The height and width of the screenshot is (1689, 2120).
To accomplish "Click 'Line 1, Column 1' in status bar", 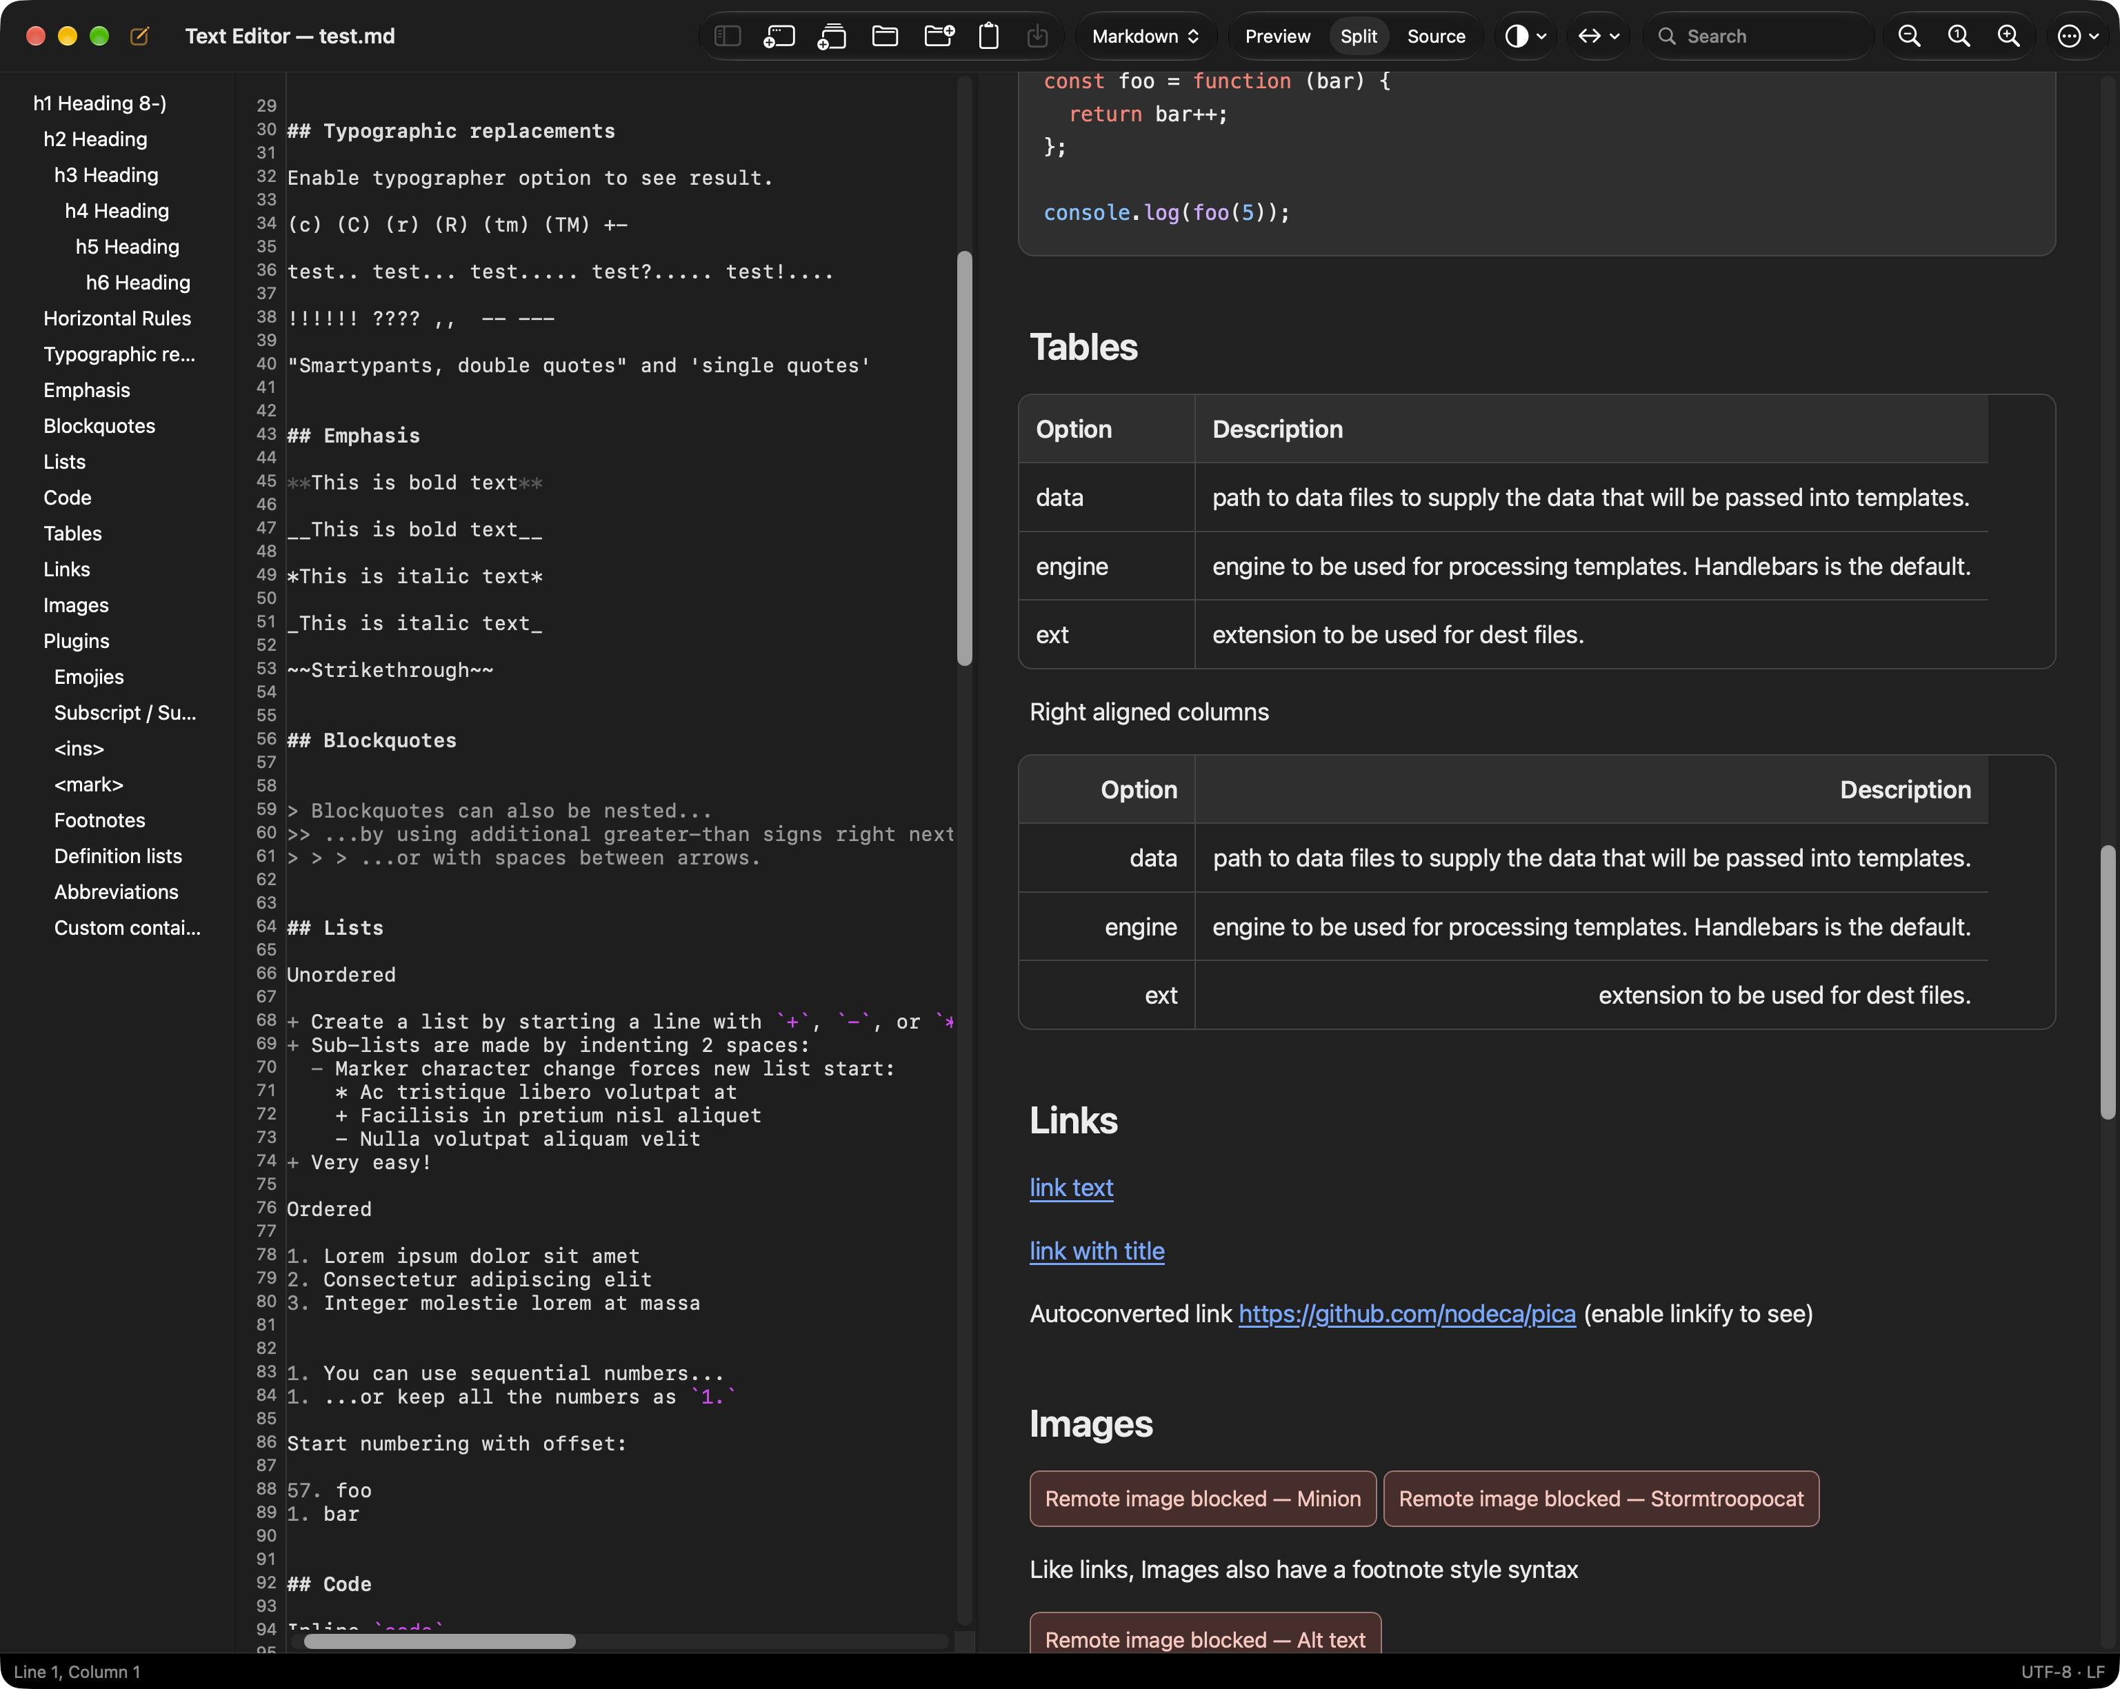I will point(77,1671).
